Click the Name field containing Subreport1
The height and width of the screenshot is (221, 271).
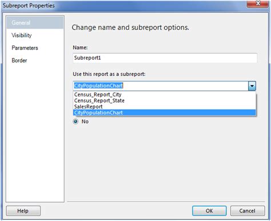tap(165, 58)
